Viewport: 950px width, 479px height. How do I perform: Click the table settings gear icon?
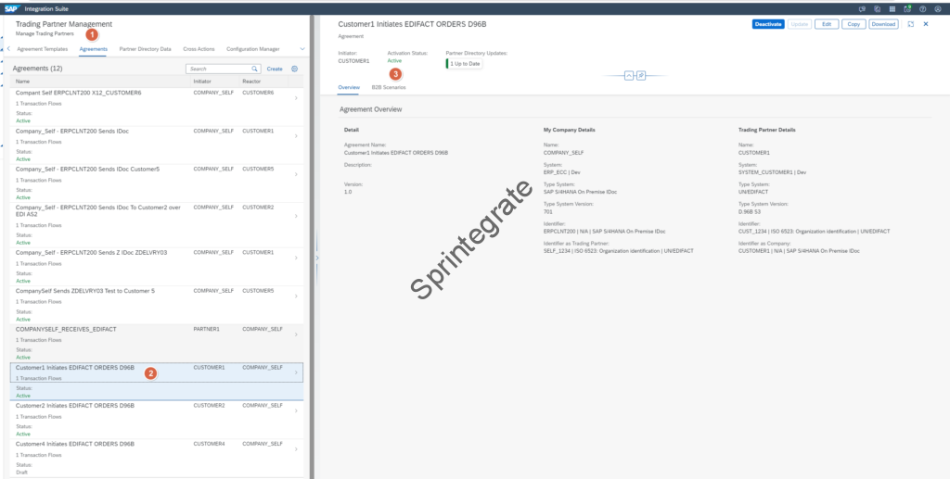click(294, 69)
